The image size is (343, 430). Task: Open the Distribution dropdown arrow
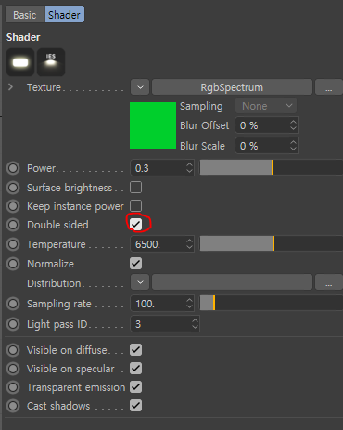[140, 282]
